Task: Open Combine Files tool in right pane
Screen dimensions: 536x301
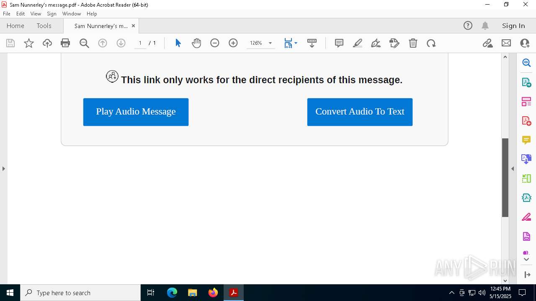Action: 526,159
